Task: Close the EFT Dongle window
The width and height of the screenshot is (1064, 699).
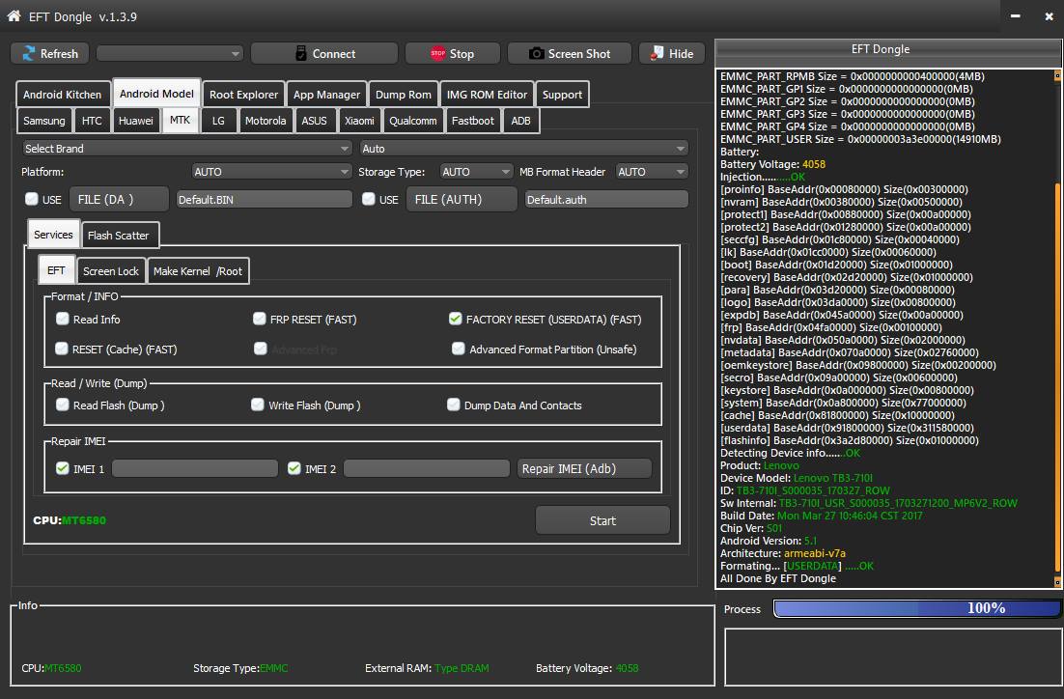Action: click(1049, 16)
